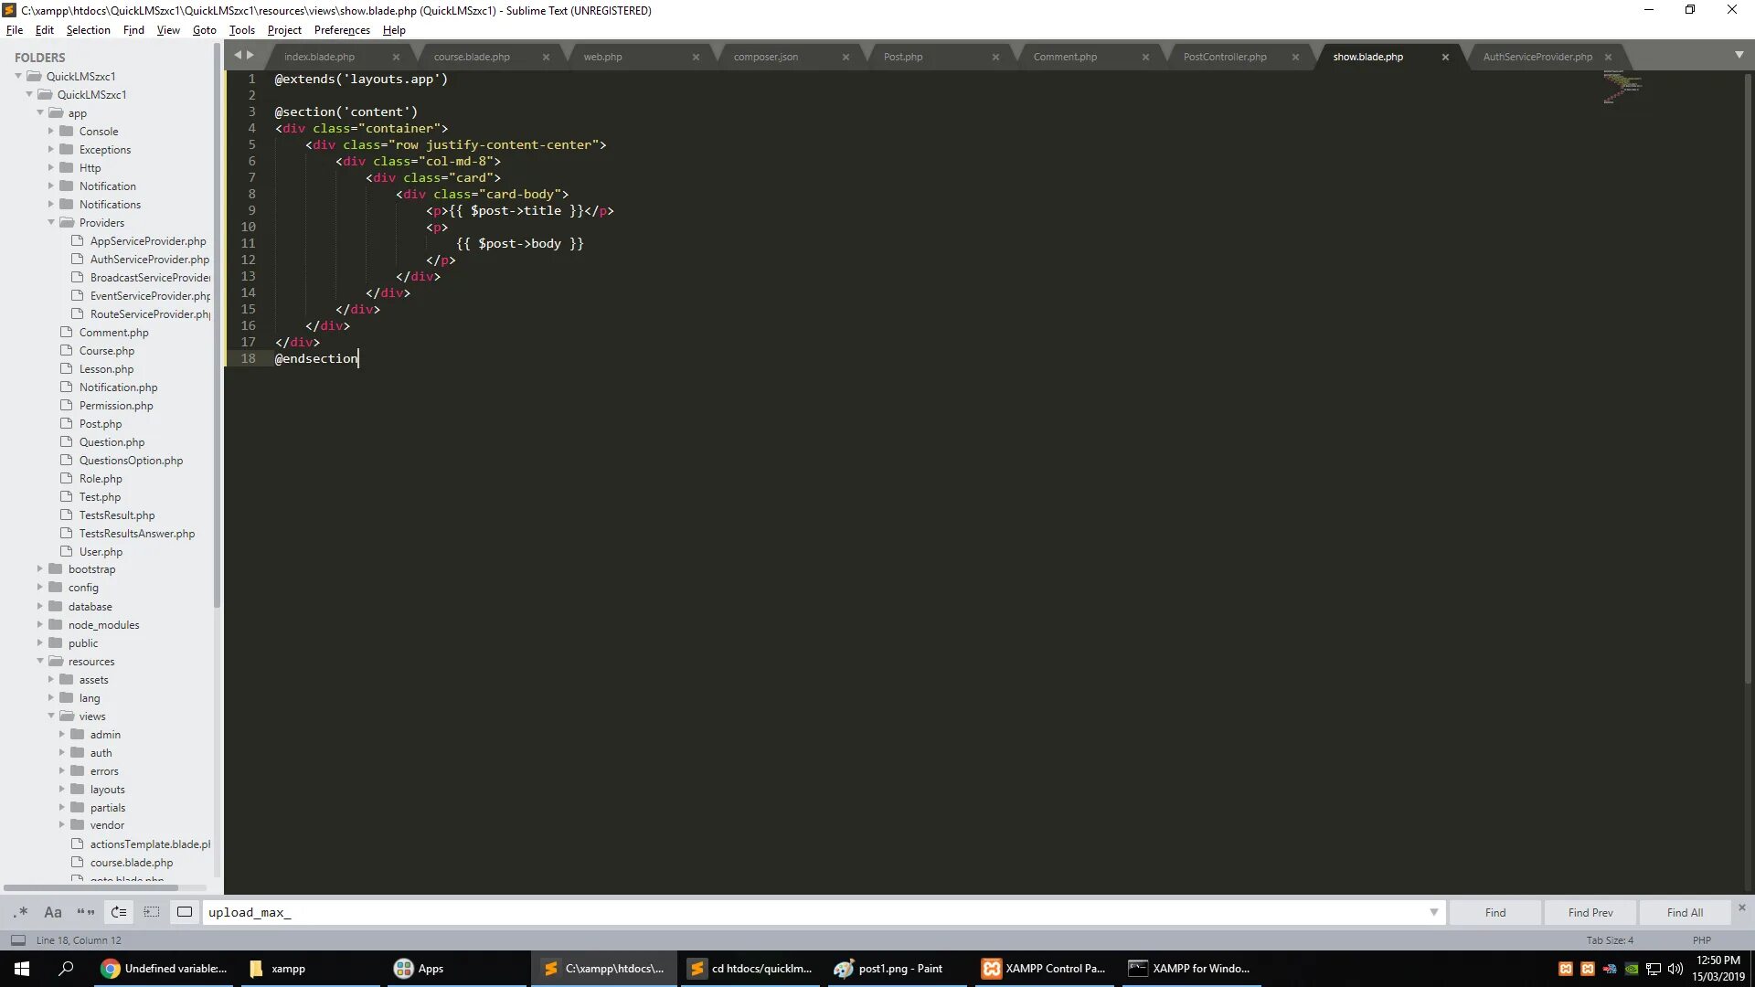Click Find Prev button in search bar
The height and width of the screenshot is (987, 1755).
click(x=1592, y=912)
